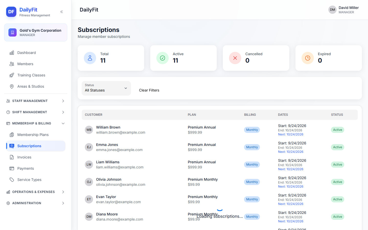368x230 pixels.
Task: Open the Dashboard page
Action: 36,53
